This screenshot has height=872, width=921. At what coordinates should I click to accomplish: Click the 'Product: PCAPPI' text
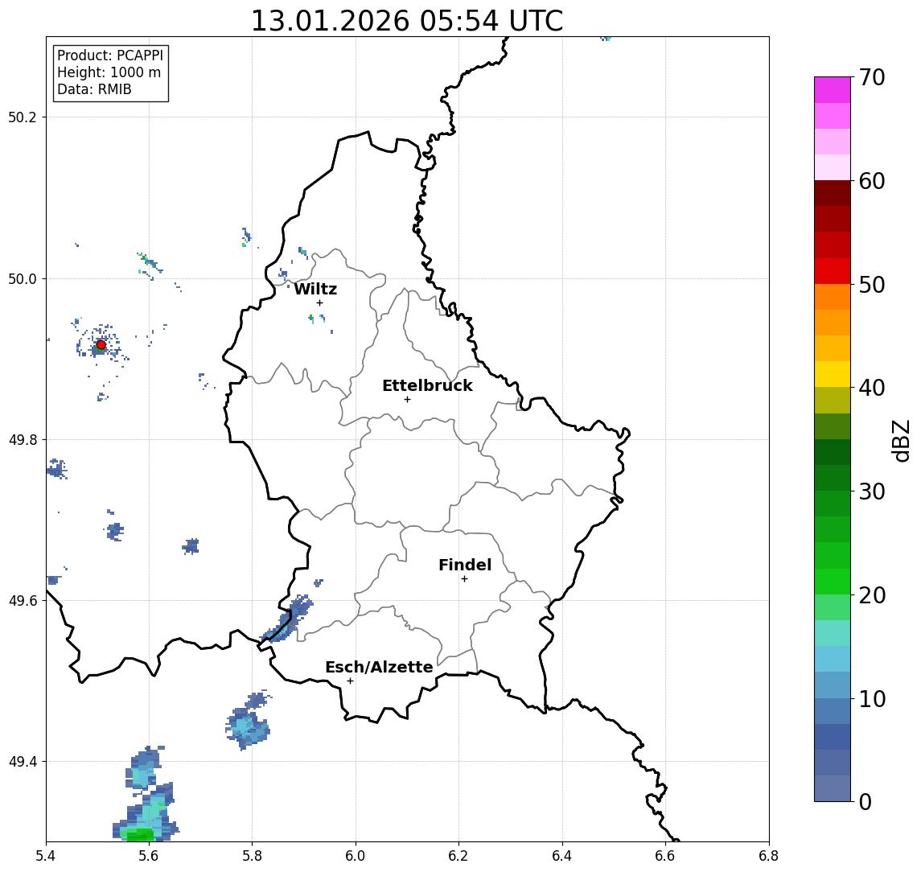point(110,56)
